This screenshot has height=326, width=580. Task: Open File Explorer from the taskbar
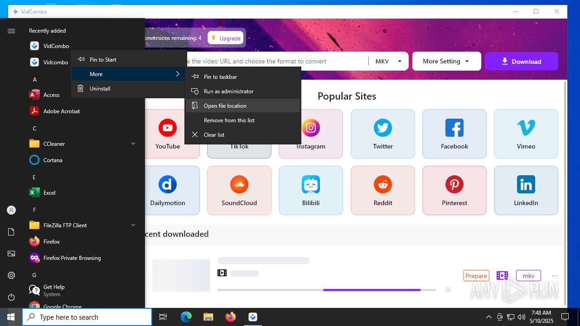(208, 317)
